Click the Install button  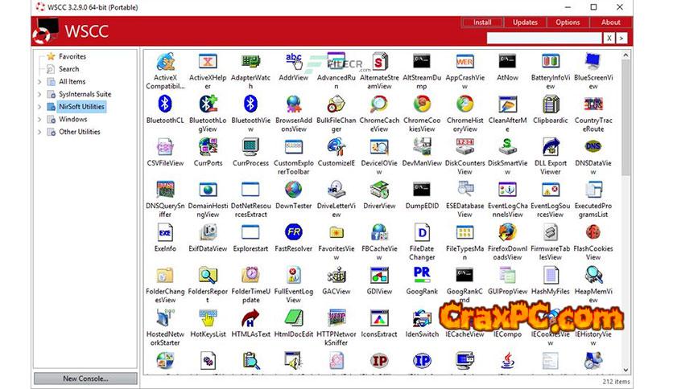(482, 23)
